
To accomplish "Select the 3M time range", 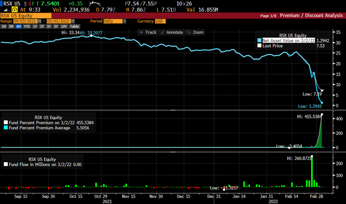I will [x=11, y=27].
